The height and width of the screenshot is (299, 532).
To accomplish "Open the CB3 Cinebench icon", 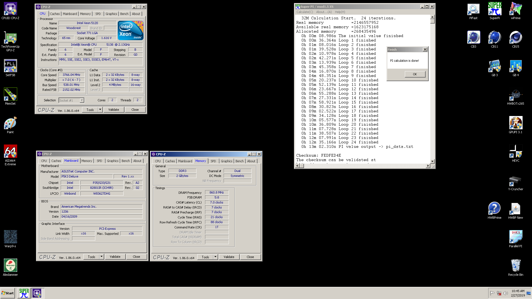I will pos(474,40).
